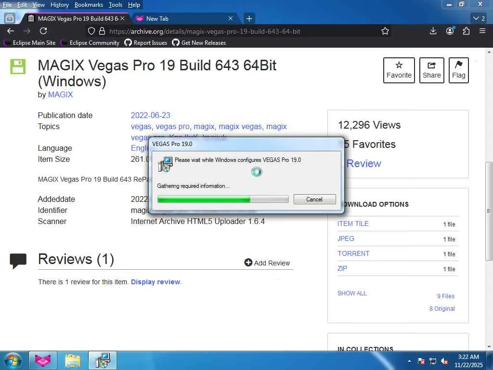Image resolution: width=493 pixels, height=370 pixels.
Task: Open the Help menu
Action: (x=134, y=5)
